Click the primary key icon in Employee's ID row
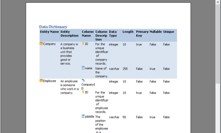This screenshot has height=133, width=221. (83, 92)
